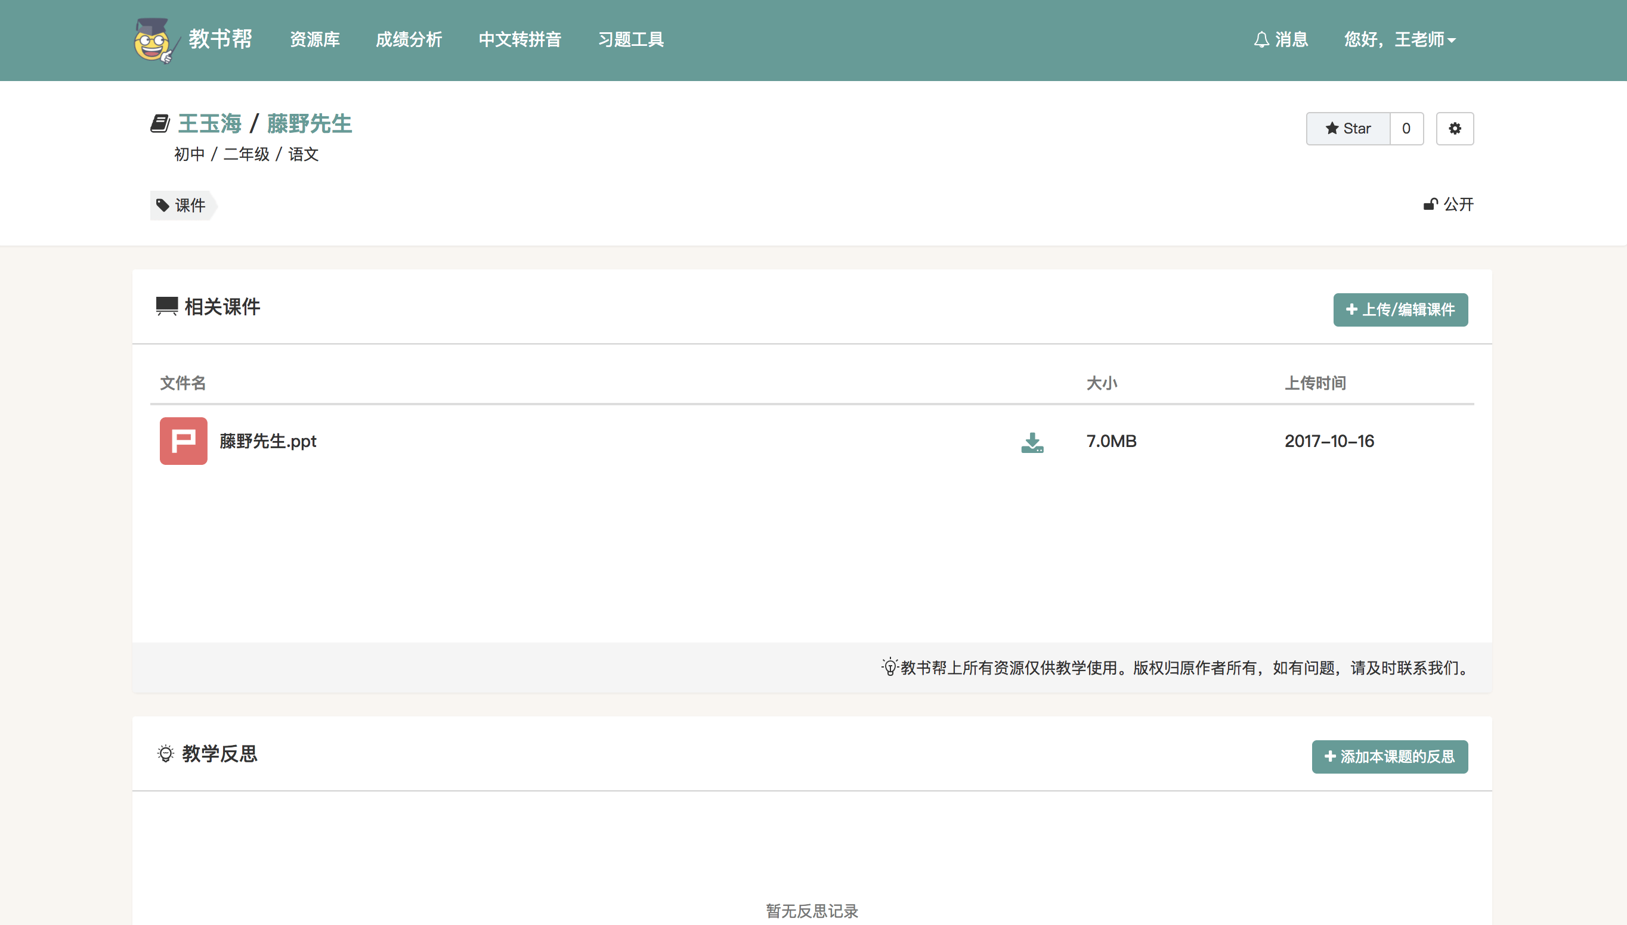This screenshot has width=1627, height=925.
Task: Expand the 您好，王老师 user dropdown
Action: point(1400,40)
